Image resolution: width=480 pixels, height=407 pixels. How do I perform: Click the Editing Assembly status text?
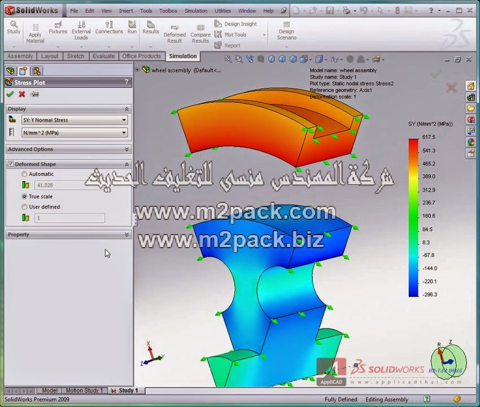pyautogui.click(x=387, y=399)
